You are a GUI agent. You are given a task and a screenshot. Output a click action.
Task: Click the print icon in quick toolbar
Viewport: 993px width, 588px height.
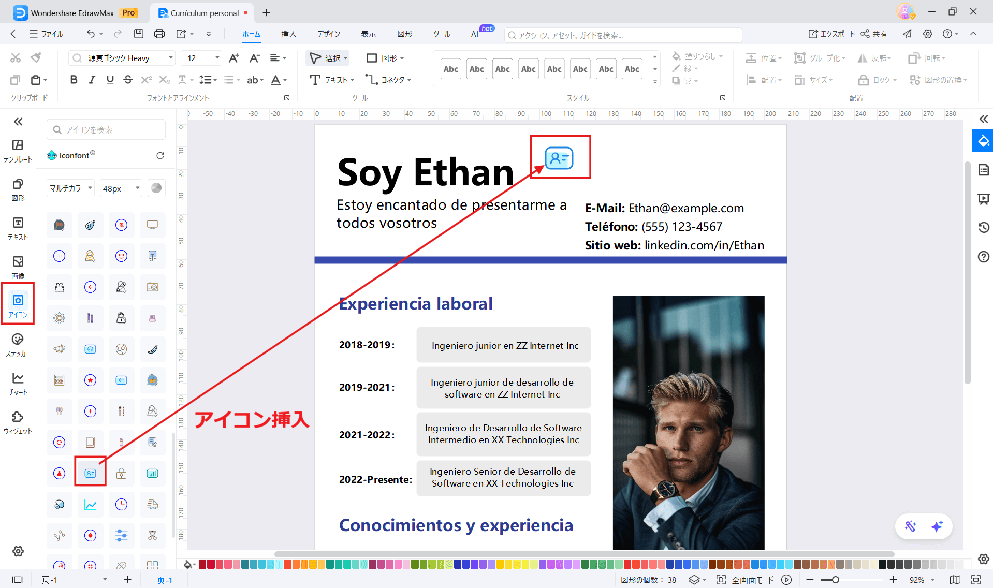pos(159,34)
